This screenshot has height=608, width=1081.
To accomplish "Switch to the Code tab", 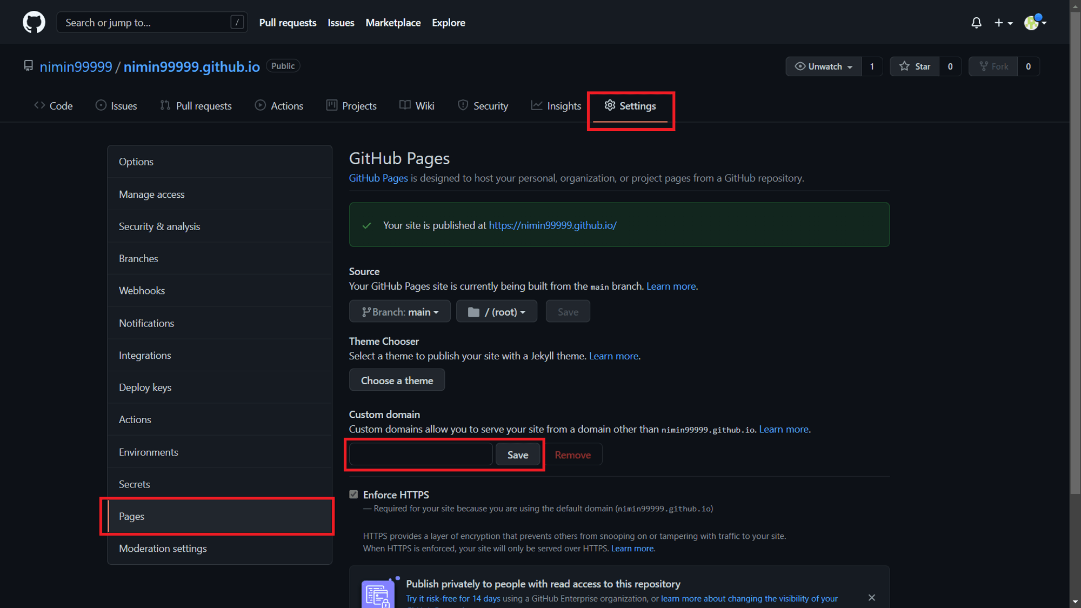I will pos(54,106).
